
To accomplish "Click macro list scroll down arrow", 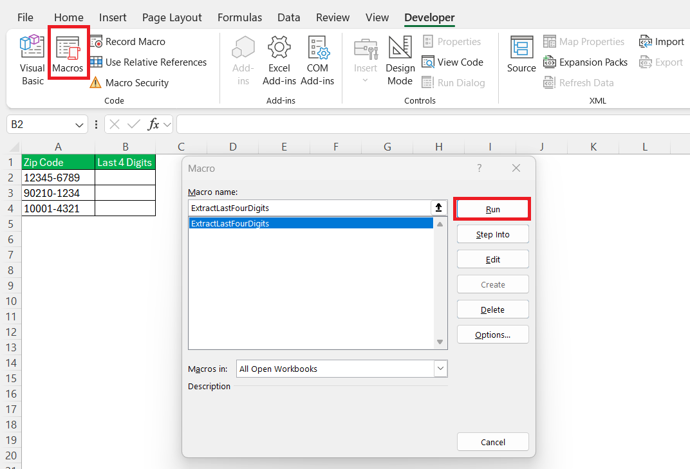I will pos(440,342).
